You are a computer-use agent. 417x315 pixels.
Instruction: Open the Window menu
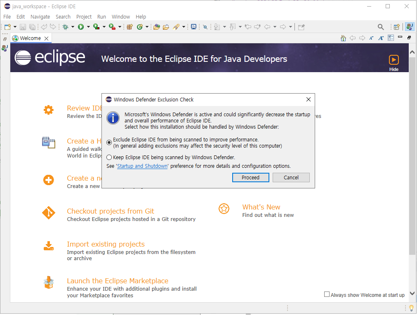pos(121,17)
